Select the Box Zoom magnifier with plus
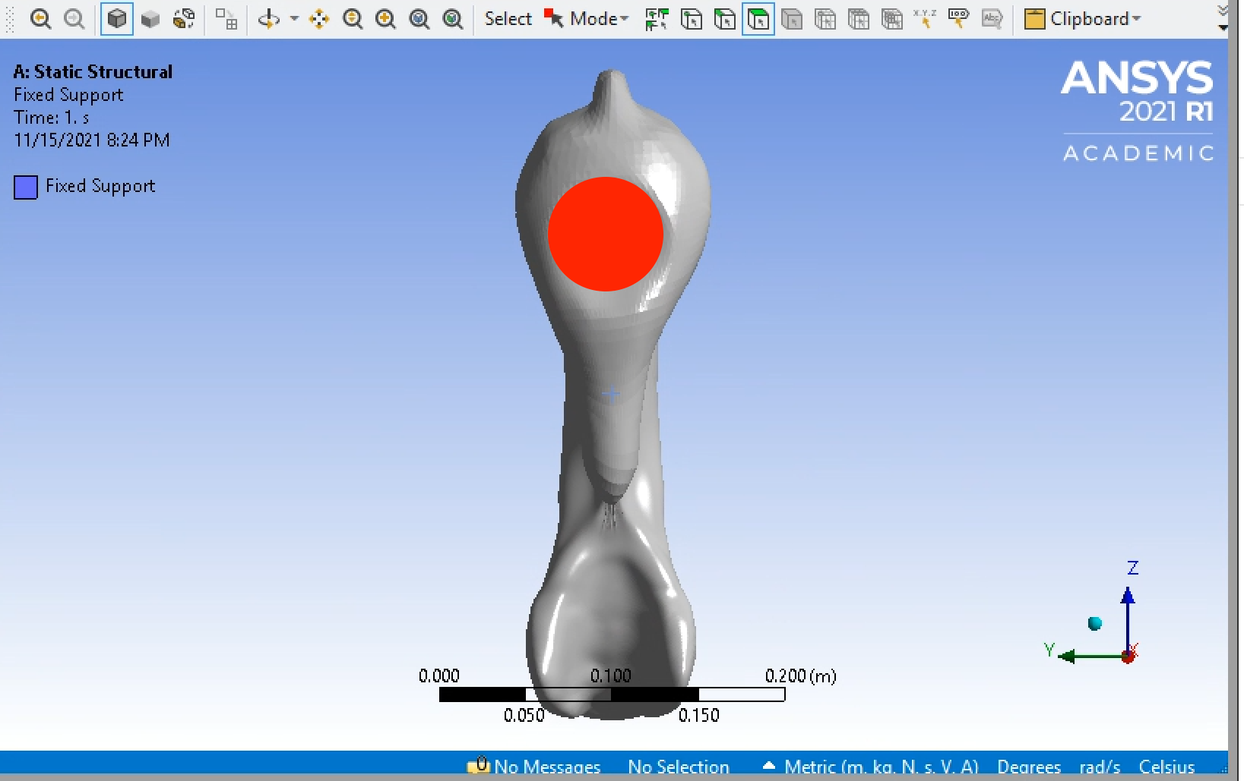Viewport: 1244px width, 781px height. pos(386,19)
